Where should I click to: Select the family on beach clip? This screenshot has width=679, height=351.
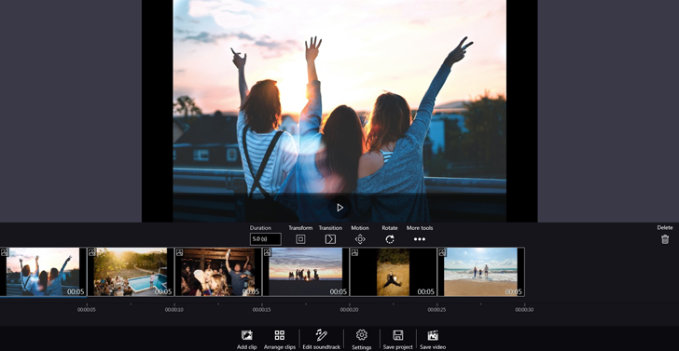(481, 272)
